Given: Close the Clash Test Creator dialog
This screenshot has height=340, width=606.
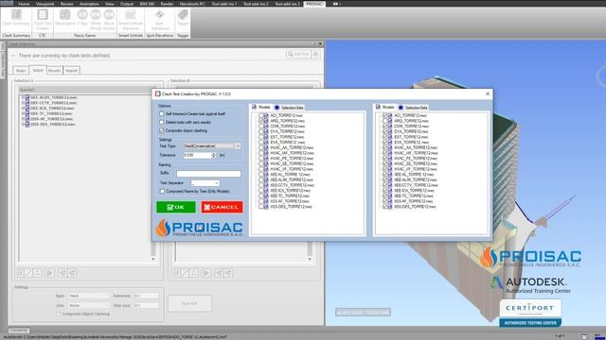Looking at the screenshot, I should pyautogui.click(x=488, y=93).
